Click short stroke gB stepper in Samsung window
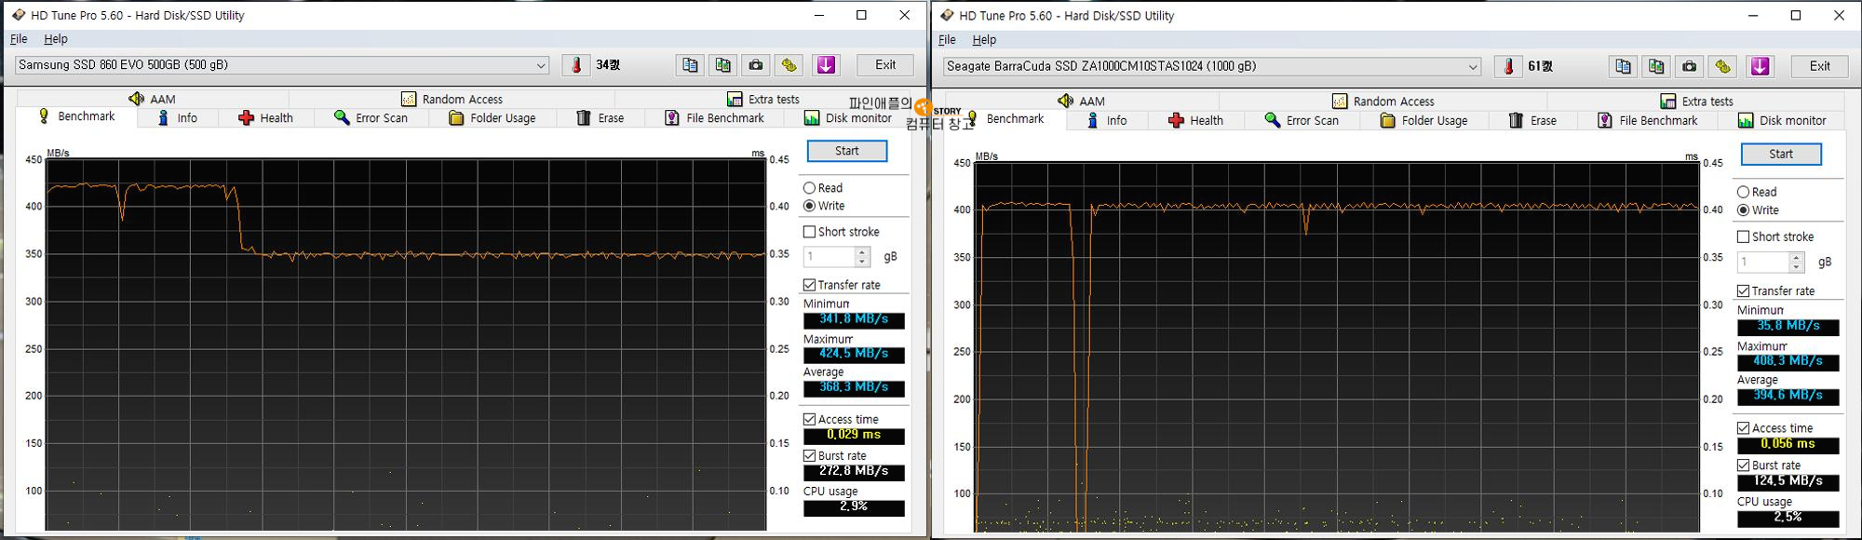 (x=862, y=256)
